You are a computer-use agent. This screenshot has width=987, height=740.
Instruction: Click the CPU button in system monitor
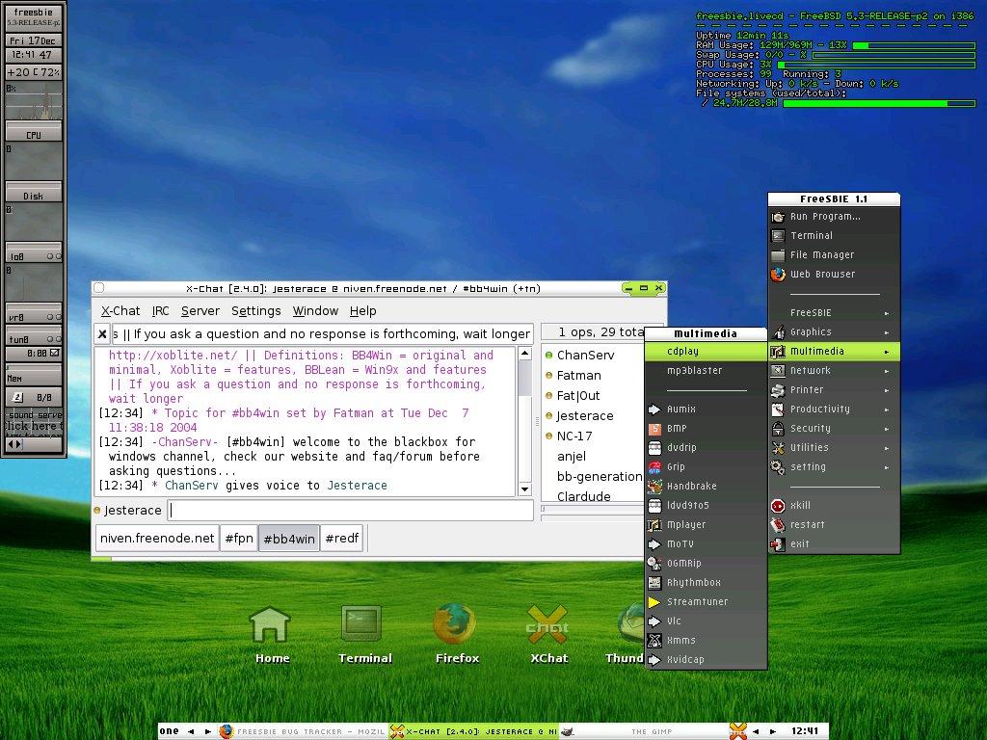pyautogui.click(x=34, y=134)
